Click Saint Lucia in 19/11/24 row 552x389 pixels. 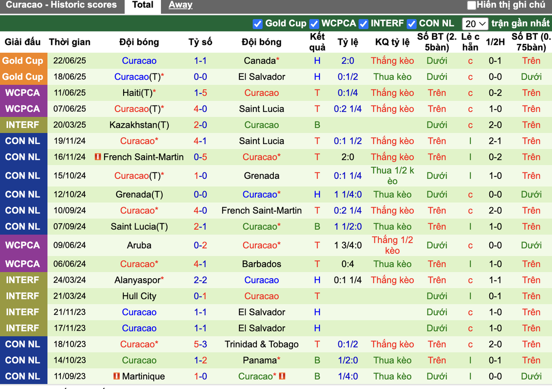point(262,141)
